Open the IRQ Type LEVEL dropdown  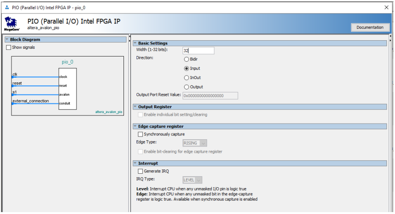point(192,180)
